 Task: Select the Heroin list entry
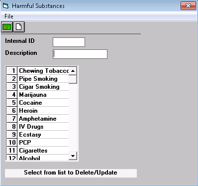tap(43, 111)
